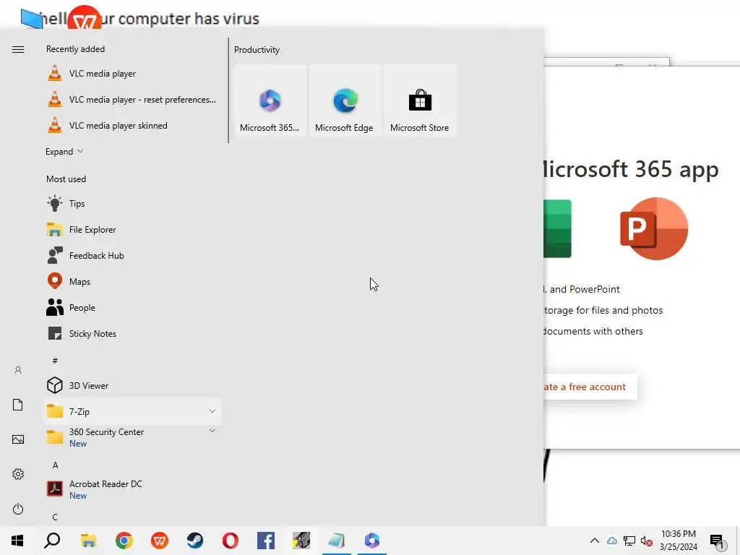Click the 'Recently added' heading

75,49
